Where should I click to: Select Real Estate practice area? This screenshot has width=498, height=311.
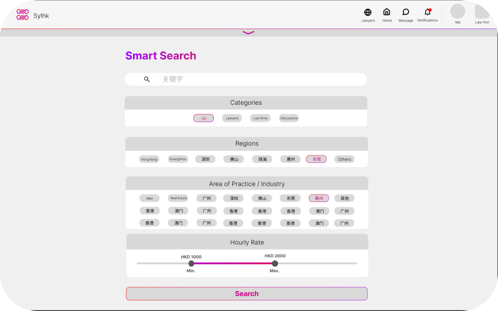coord(178,198)
